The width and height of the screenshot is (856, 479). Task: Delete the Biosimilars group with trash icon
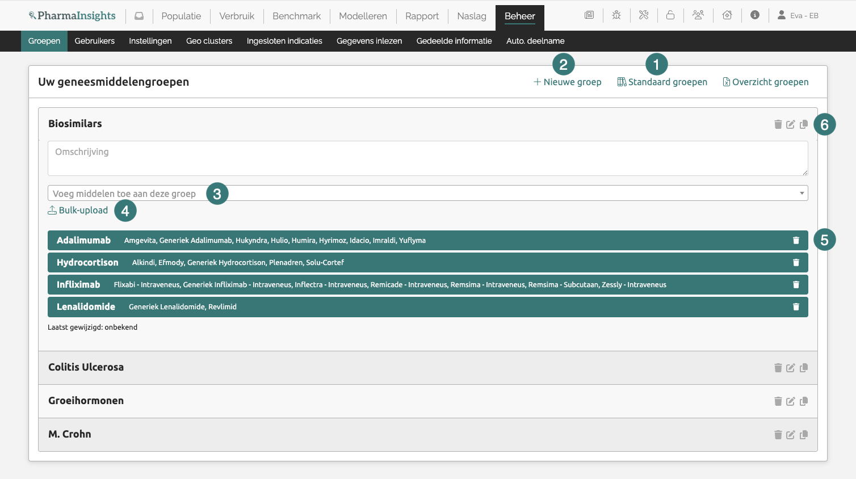tap(778, 124)
